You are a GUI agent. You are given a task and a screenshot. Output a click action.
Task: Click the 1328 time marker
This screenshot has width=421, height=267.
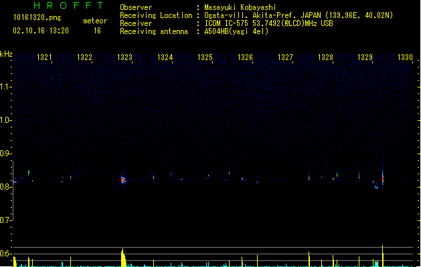pyautogui.click(x=326, y=57)
